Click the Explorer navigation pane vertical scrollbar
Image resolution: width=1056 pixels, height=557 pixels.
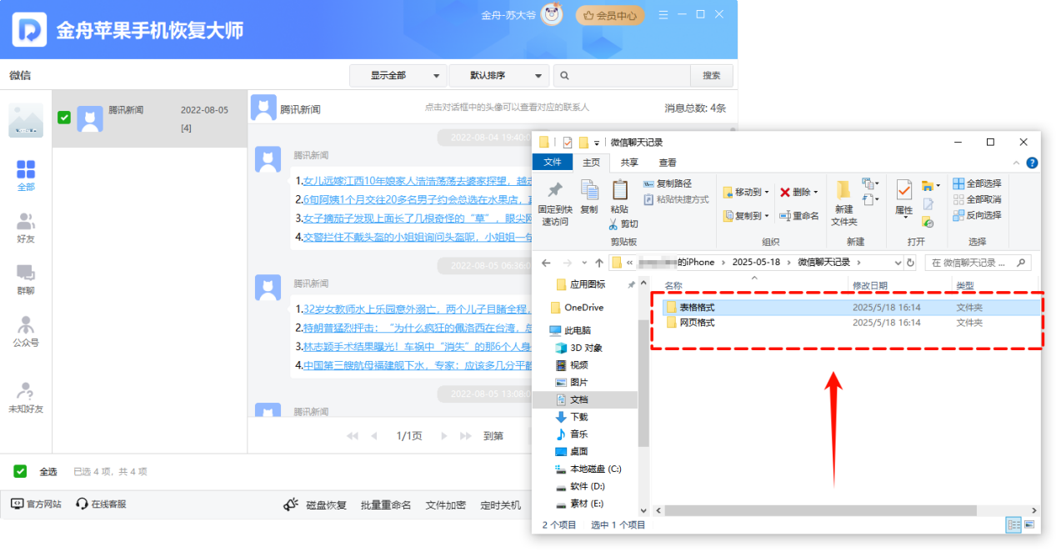pyautogui.click(x=643, y=382)
